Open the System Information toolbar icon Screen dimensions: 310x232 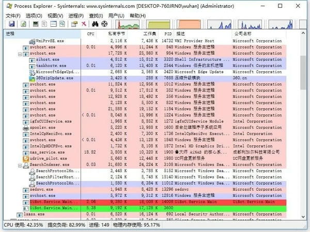tap(36, 24)
